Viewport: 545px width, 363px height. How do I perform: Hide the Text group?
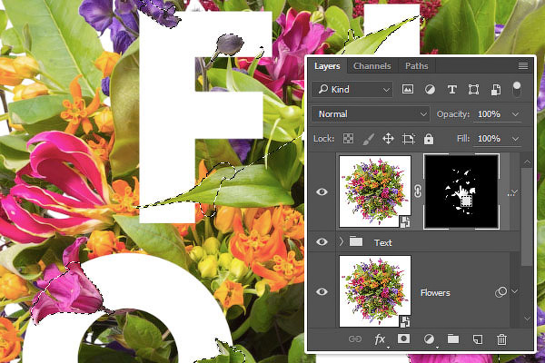point(322,241)
